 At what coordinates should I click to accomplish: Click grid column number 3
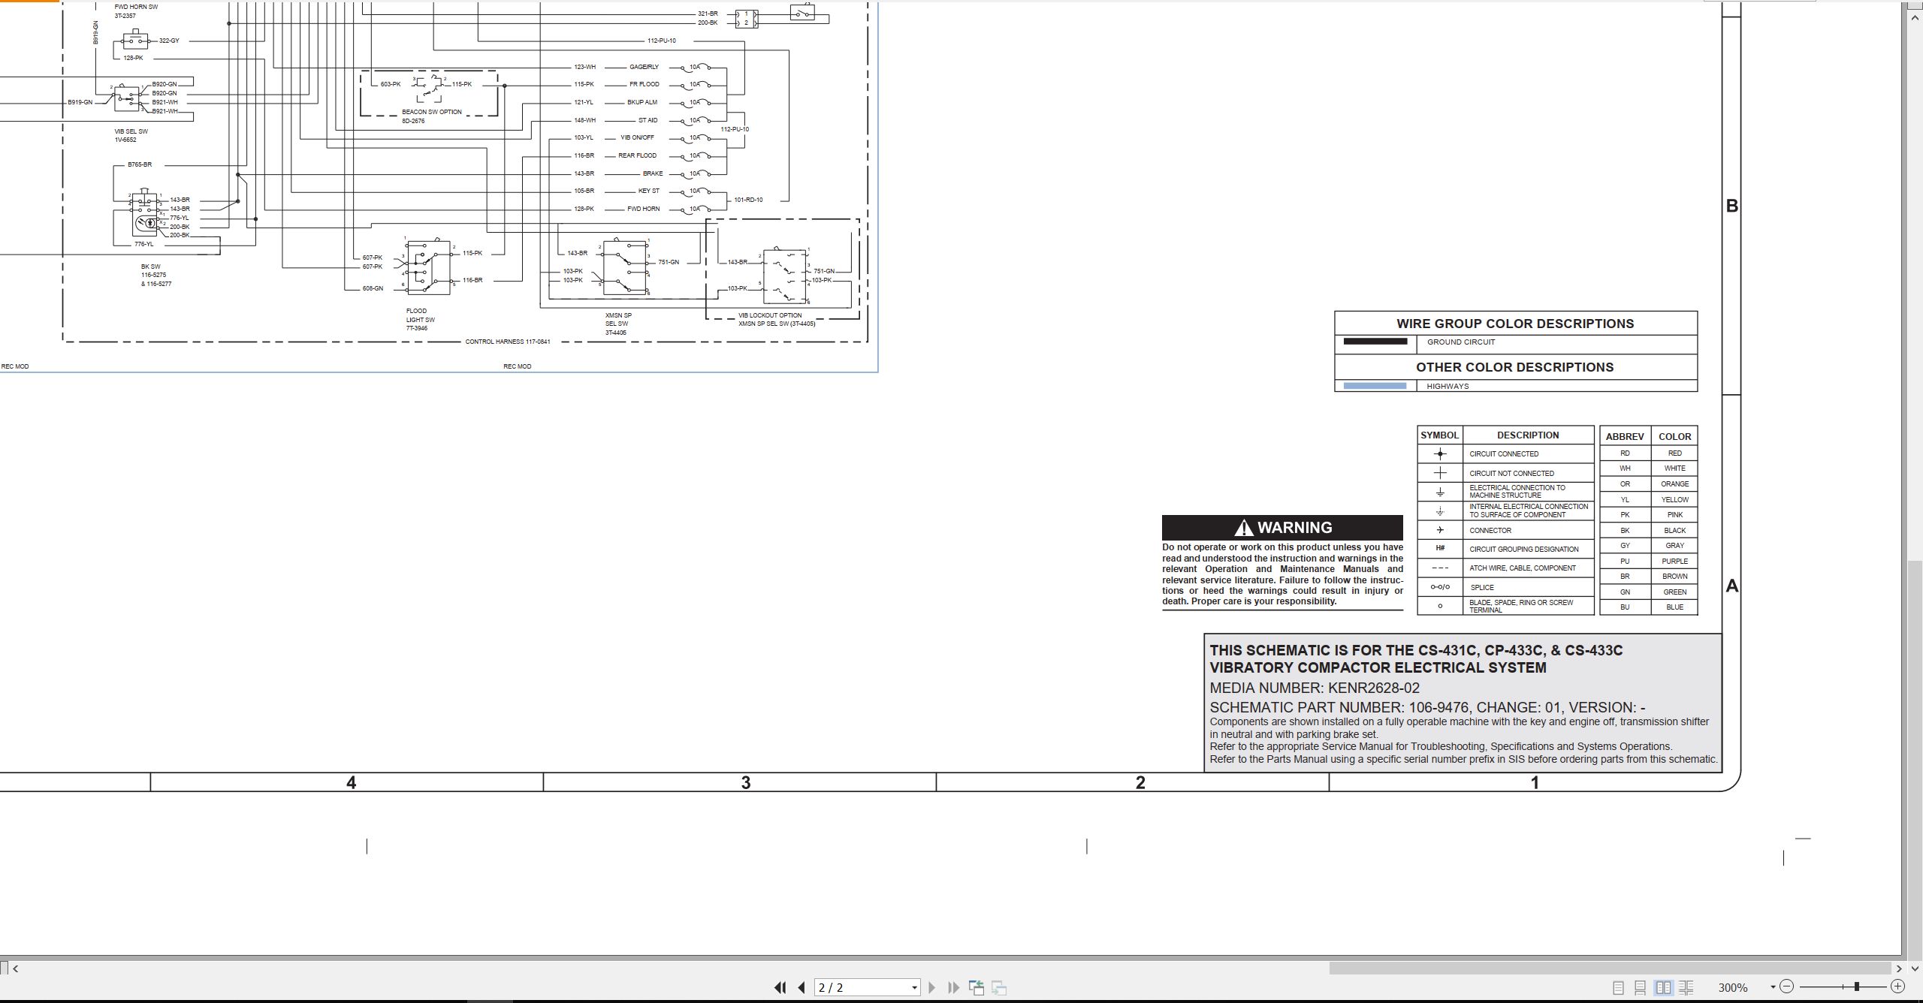[746, 782]
